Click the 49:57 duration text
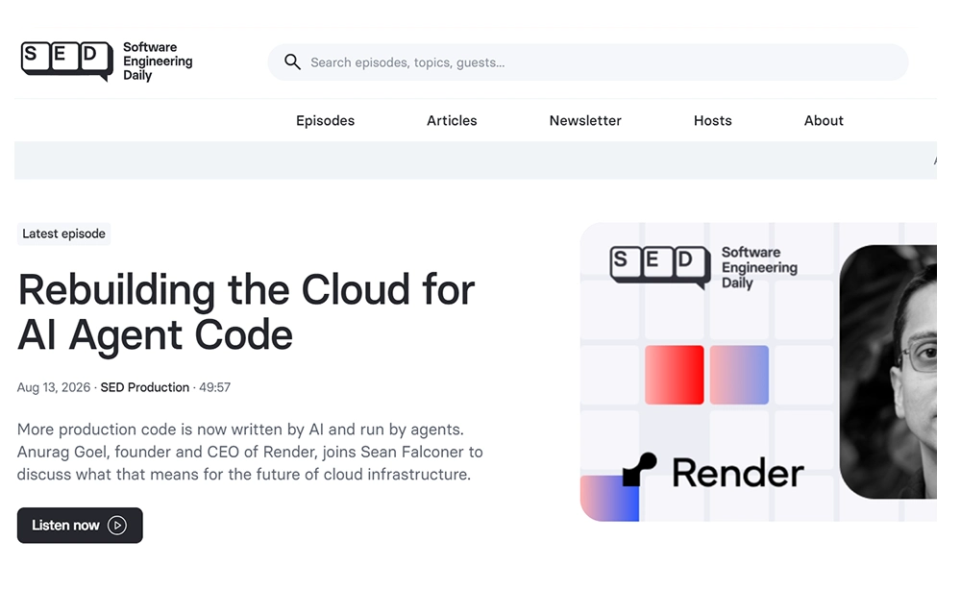Image resolution: width=961 pixels, height=590 pixels. [x=214, y=387]
